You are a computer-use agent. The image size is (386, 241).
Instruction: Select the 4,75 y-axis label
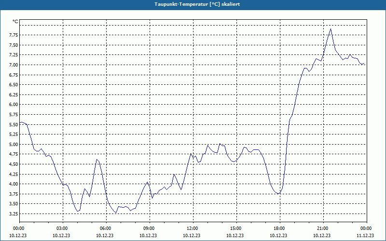point(14,154)
